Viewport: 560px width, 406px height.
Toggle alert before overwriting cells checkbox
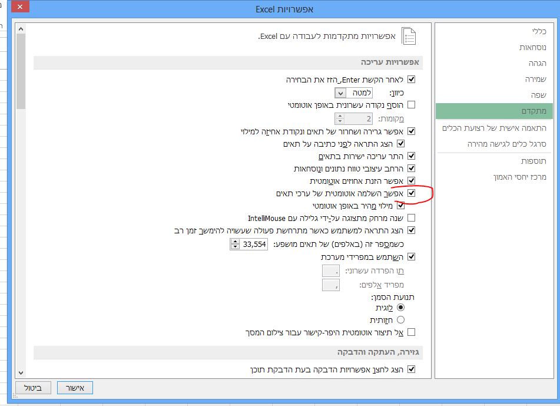point(400,144)
